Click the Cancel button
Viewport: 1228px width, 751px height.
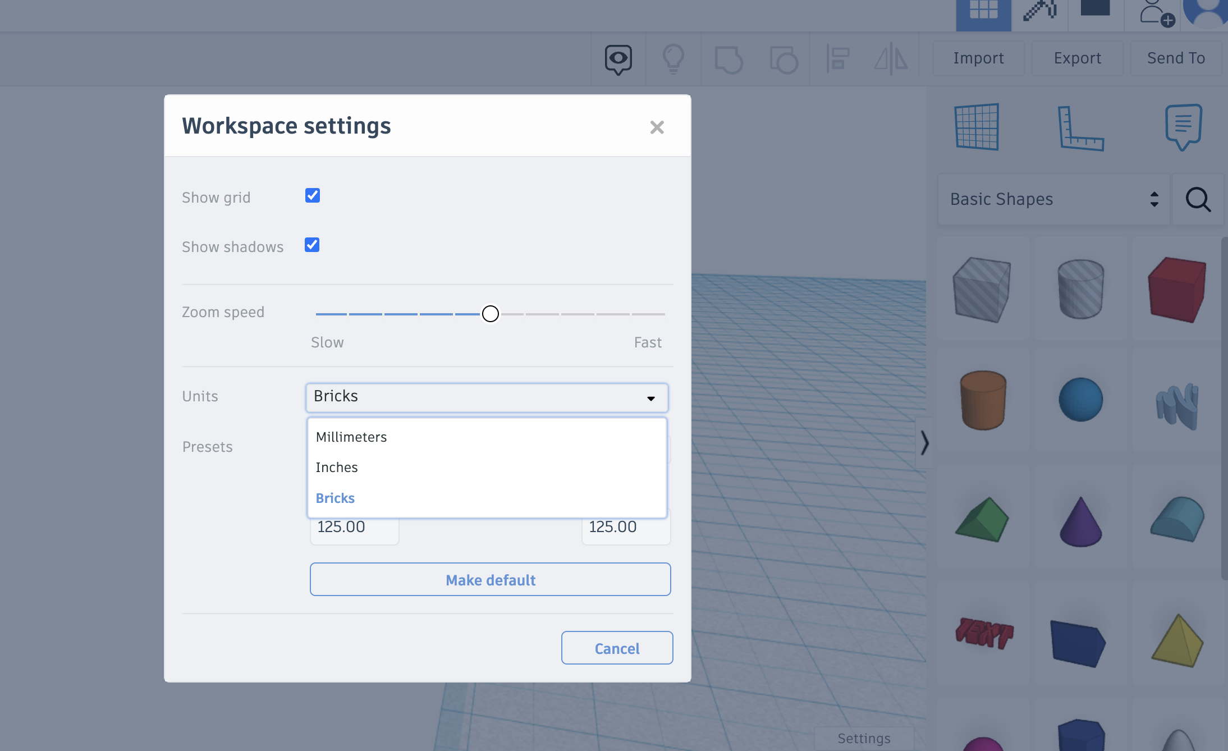pos(617,648)
